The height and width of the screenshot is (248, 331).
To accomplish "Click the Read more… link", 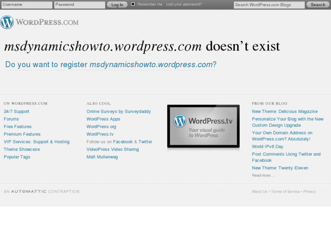I will point(263,175).
